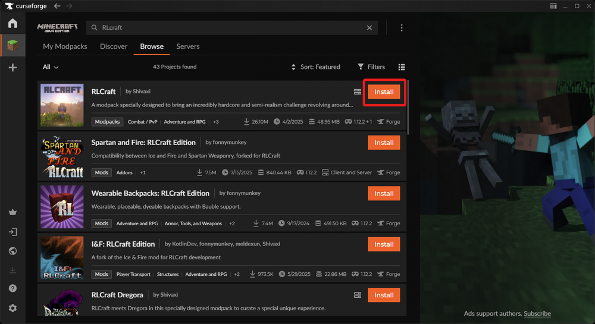This screenshot has height=324, width=595.
Task: Open the crown premium icon
Action: (12, 212)
